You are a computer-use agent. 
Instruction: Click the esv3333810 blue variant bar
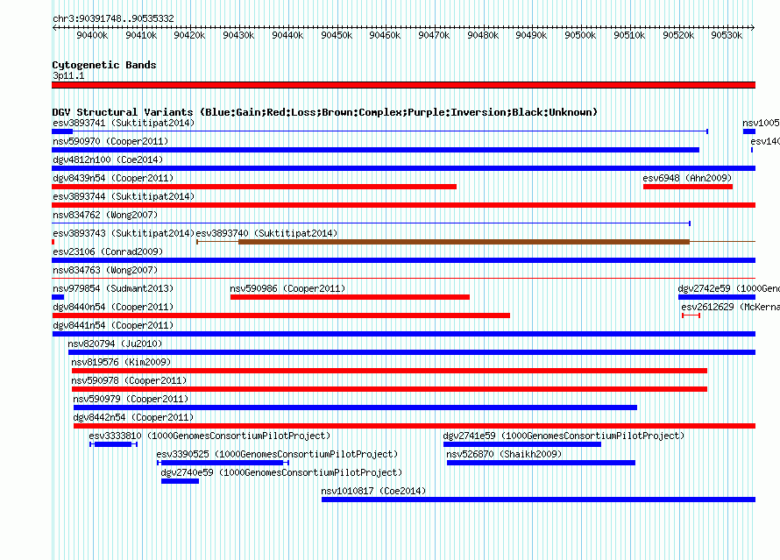[113, 444]
